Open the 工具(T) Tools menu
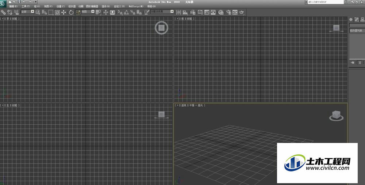The width and height of the screenshot is (365, 185). [26, 6]
